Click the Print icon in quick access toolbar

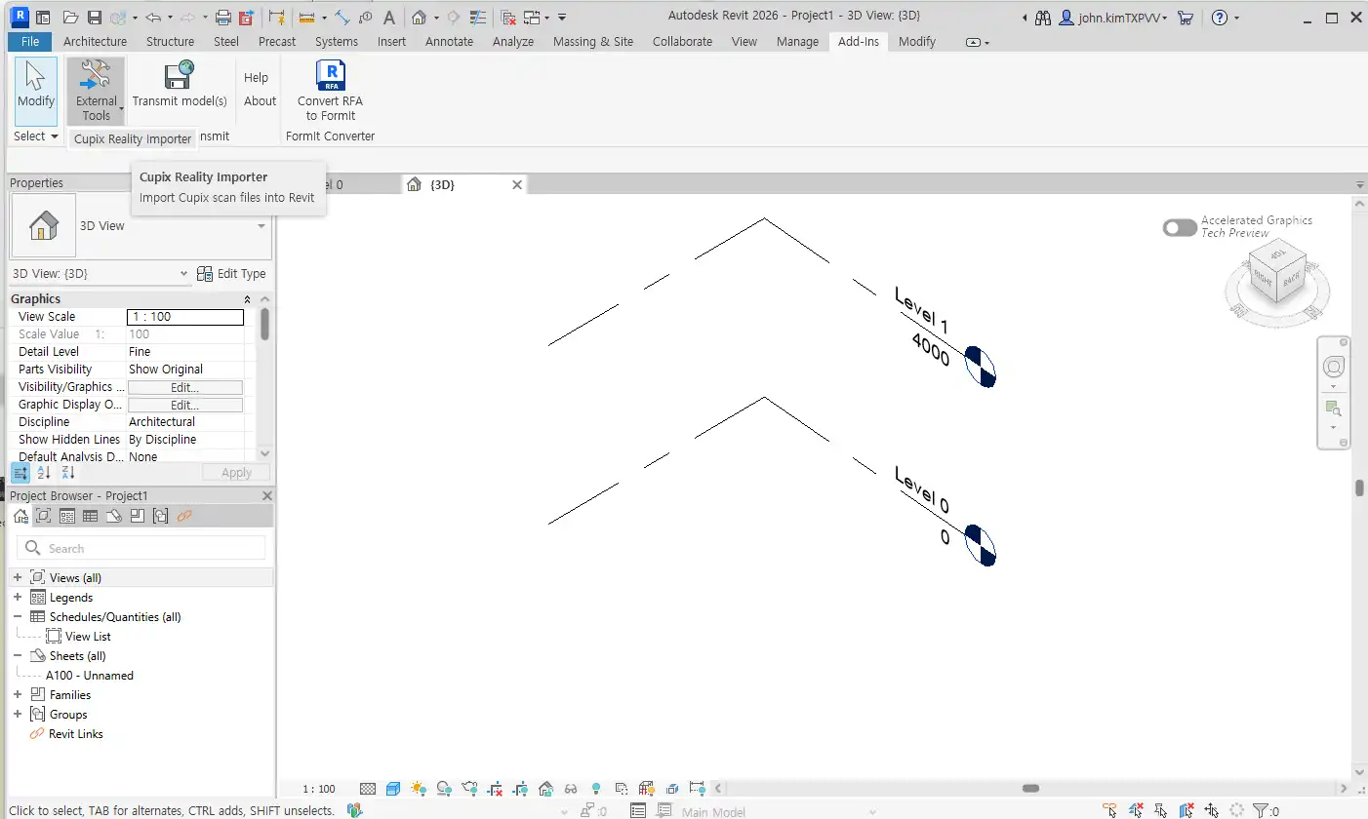click(x=222, y=18)
